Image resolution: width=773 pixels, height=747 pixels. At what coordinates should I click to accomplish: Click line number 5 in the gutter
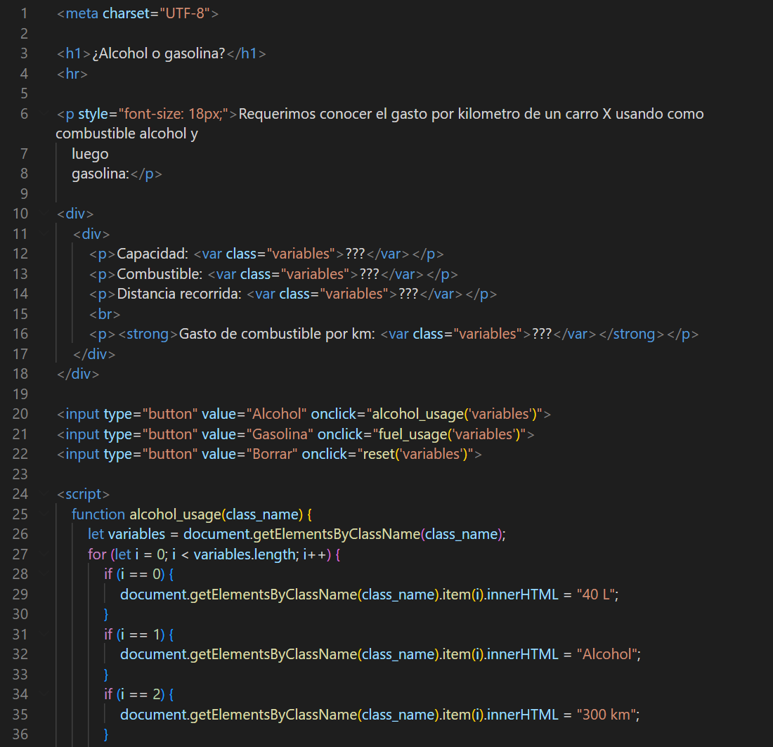pyautogui.click(x=24, y=93)
